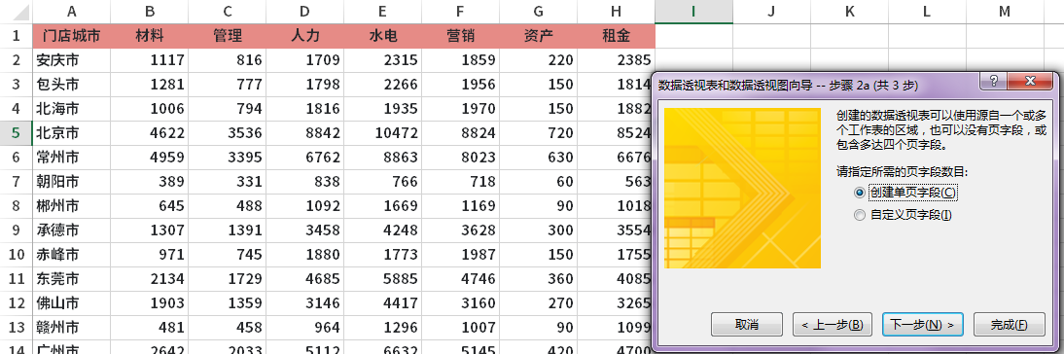Viewport: 1064px width, 354px height.
Task: Close the pivot table wizard dialog
Action: coord(1030,81)
